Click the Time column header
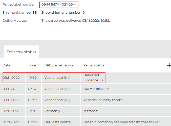Viewport: 171px width, 126px height. [32, 65]
